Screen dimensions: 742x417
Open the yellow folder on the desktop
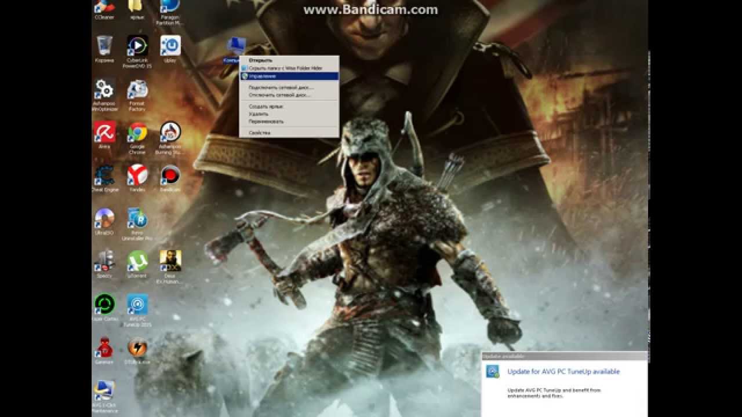(137, 9)
